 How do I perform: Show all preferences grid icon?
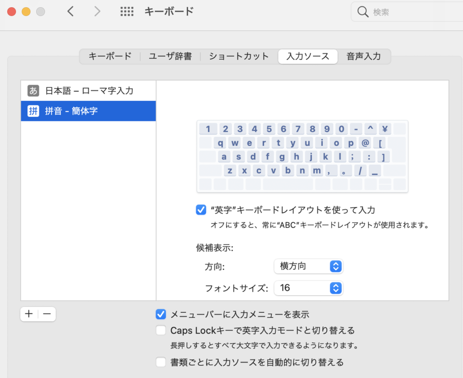pos(127,11)
